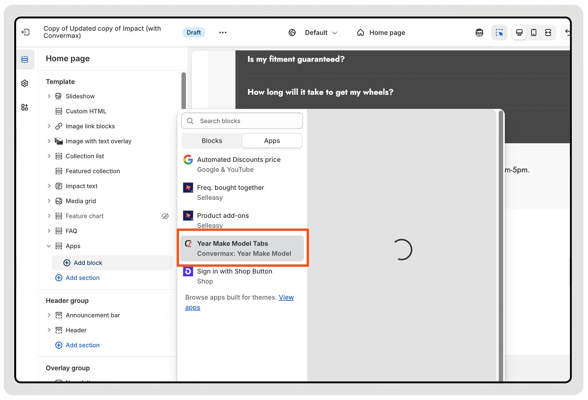This screenshot has width=588, height=400.
Task: Collapse the Apps section
Action: pos(49,246)
